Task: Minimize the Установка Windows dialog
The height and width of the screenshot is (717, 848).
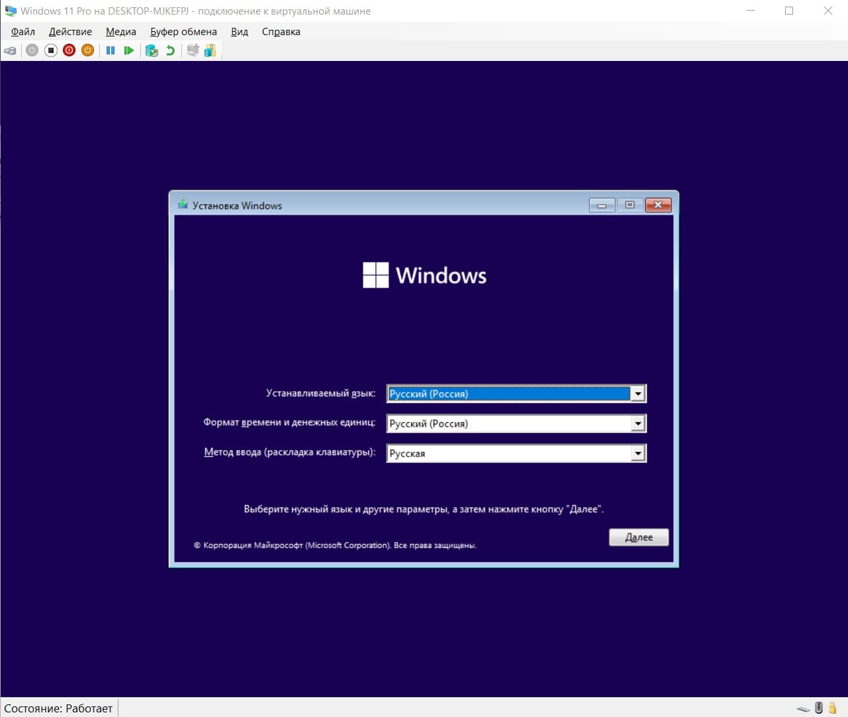Action: click(602, 205)
